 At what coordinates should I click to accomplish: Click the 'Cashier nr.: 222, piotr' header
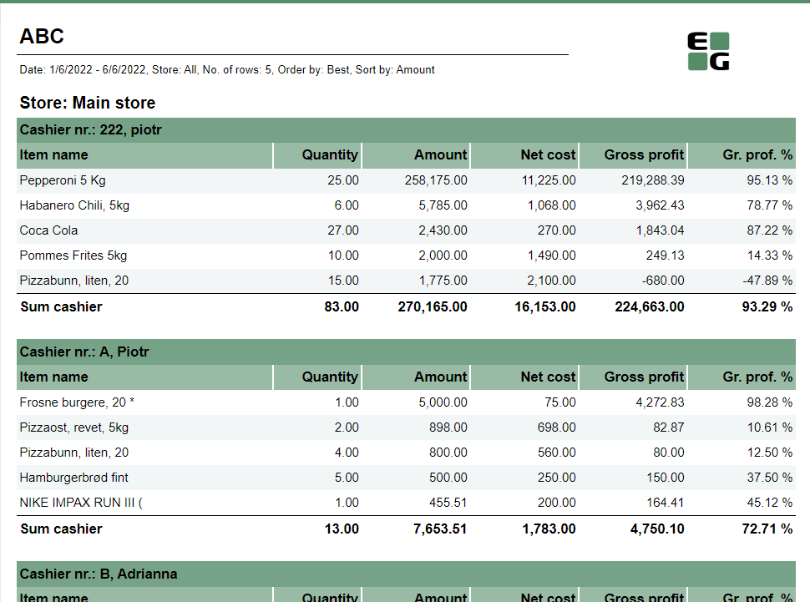coord(90,130)
